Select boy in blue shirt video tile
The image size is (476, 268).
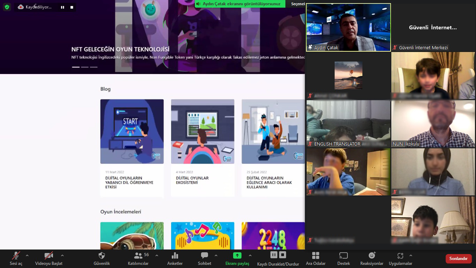348,172
